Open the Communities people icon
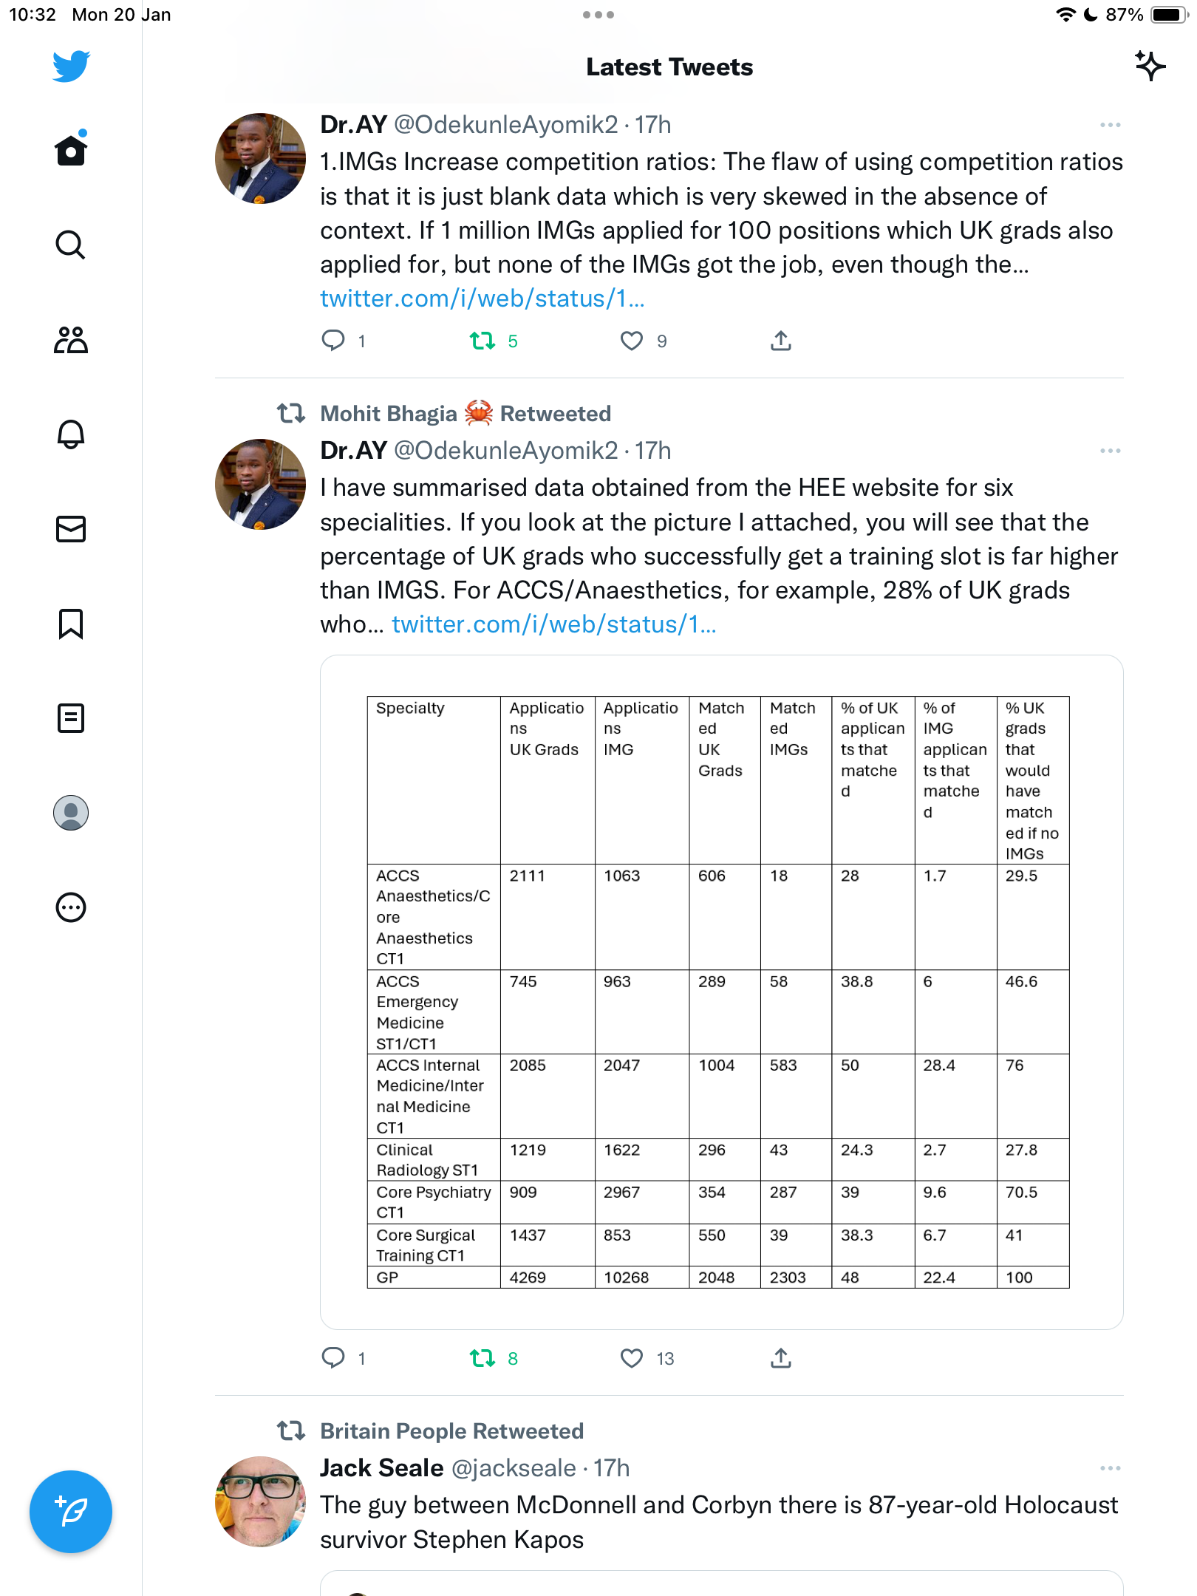Viewport: 1197px width, 1596px height. tap(71, 339)
